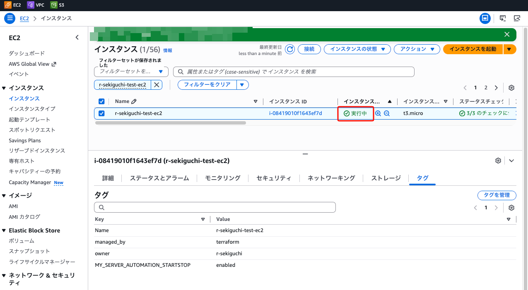Open instance ID i-08419010f1643ef7d link
Viewport: 528px width, 290px height.
[295, 113]
